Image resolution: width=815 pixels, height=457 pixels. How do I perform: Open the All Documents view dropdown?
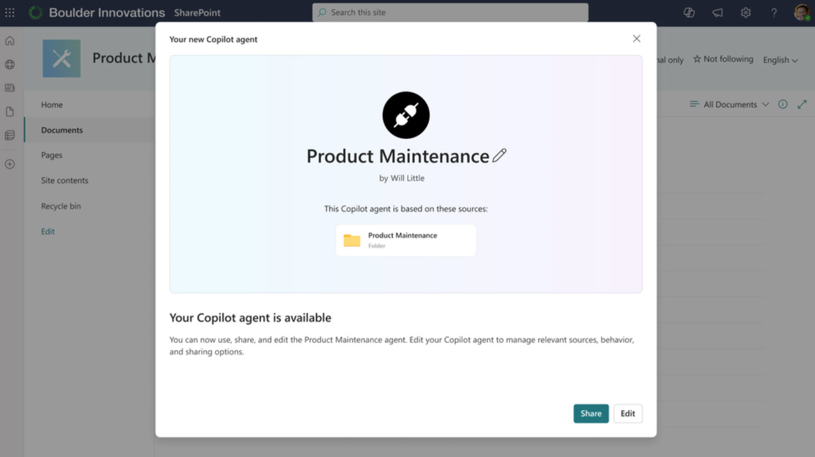[729, 104]
